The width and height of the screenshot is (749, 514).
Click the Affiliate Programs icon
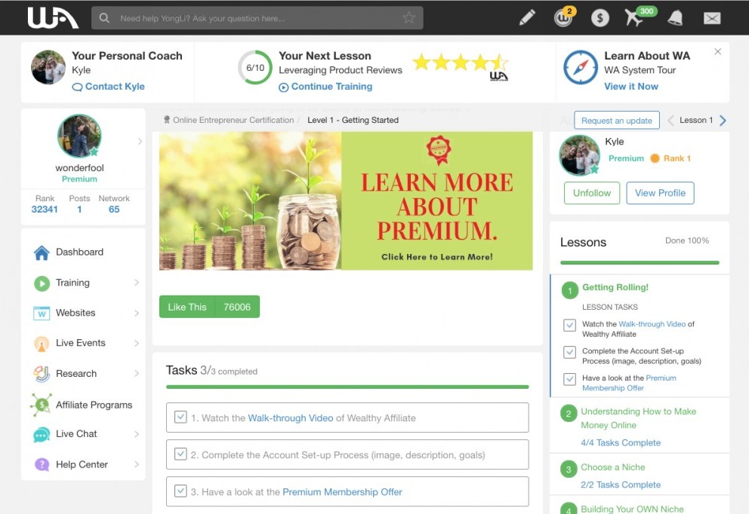pyautogui.click(x=42, y=404)
